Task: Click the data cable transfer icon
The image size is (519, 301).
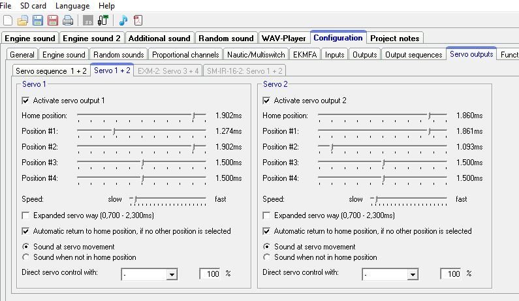Action: (102, 21)
